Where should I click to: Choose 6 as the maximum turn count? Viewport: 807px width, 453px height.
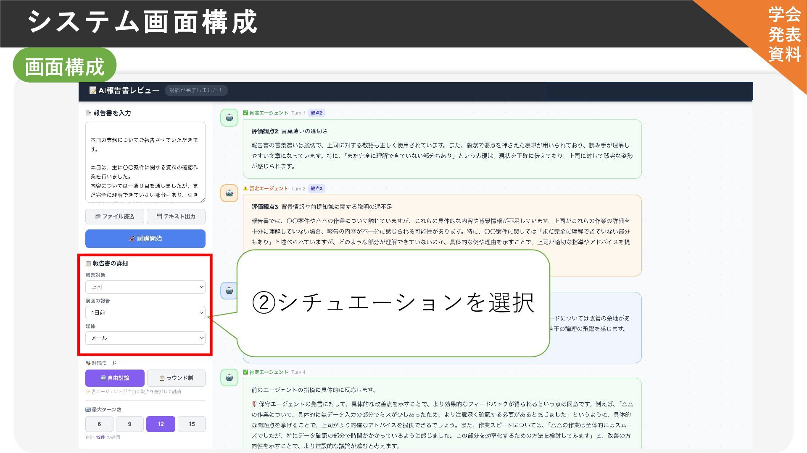[x=99, y=424]
